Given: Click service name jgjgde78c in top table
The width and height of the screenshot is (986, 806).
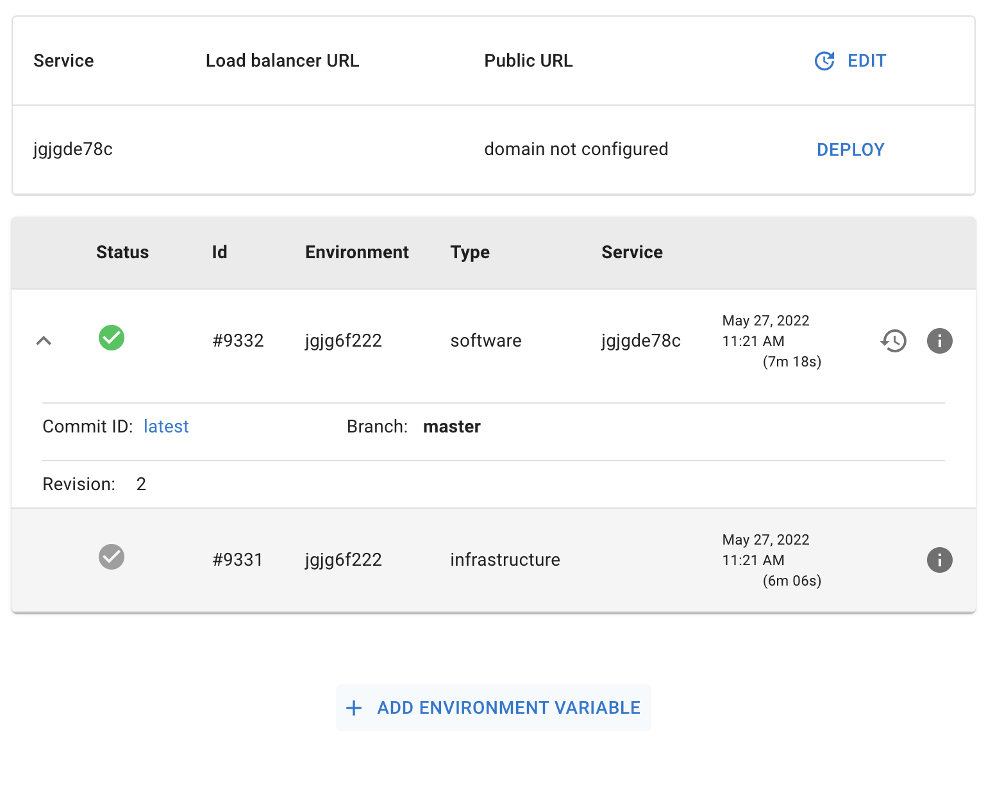Looking at the screenshot, I should coord(73,150).
